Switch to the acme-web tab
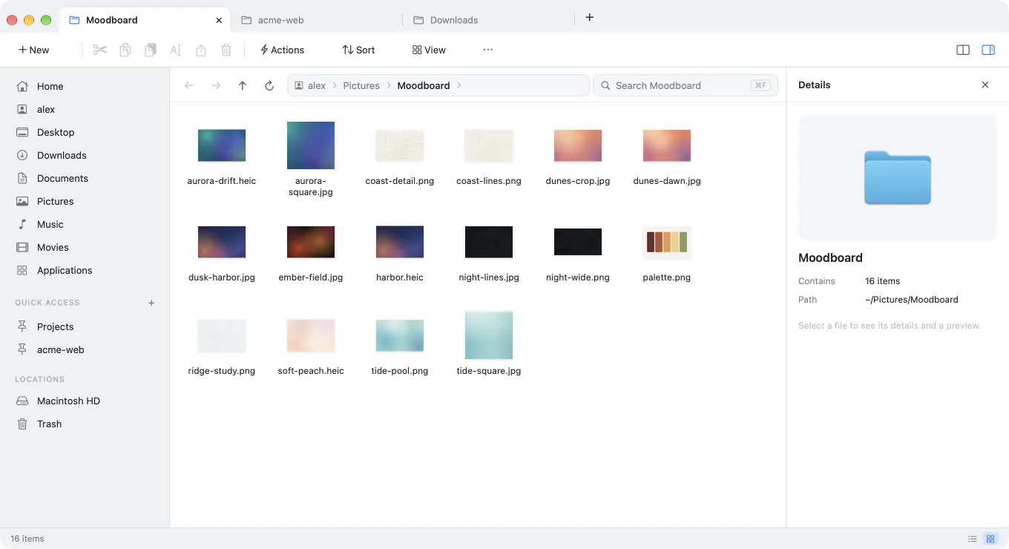Image resolution: width=1009 pixels, height=549 pixels. [x=317, y=20]
